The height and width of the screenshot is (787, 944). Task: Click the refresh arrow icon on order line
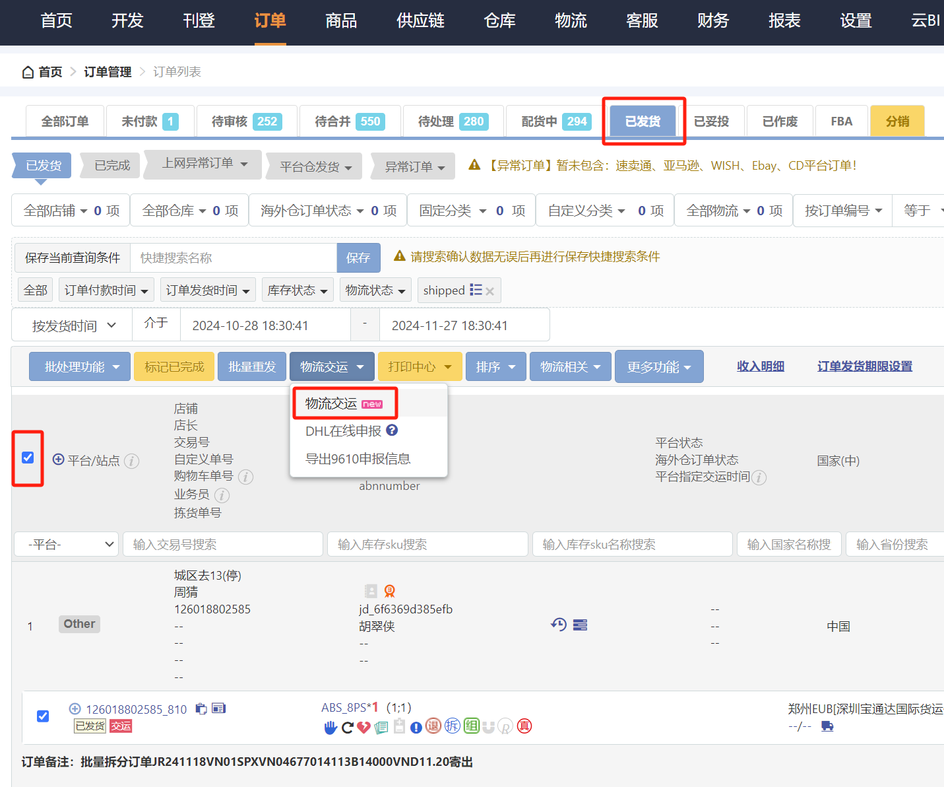click(348, 726)
